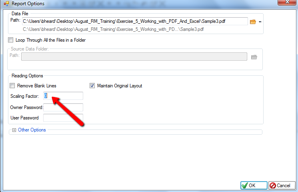Click into the Scaling Factor field

(x=63, y=96)
